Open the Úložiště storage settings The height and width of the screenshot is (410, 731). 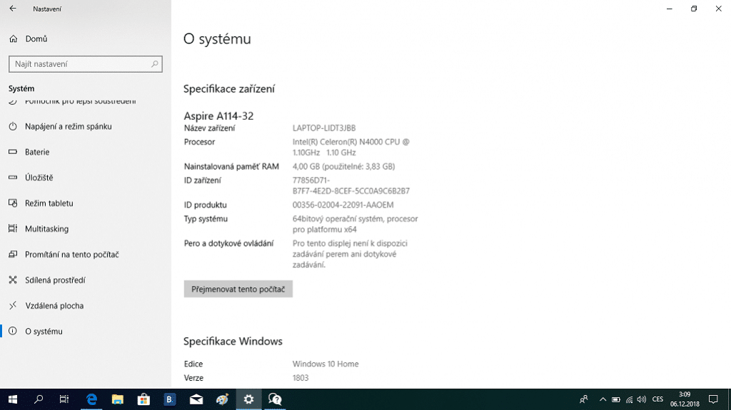pos(39,178)
